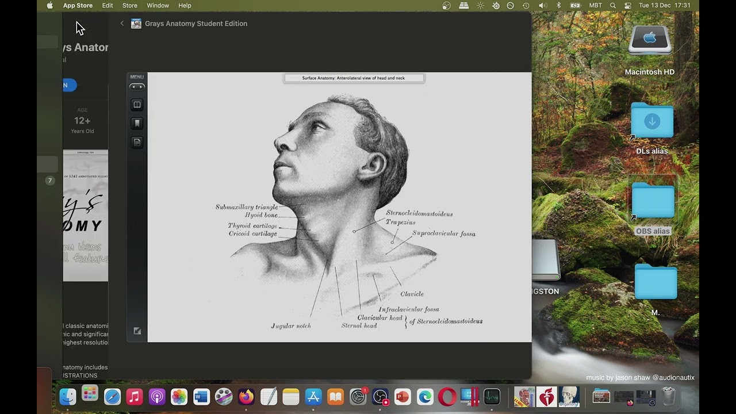
Task: Launch Opera browser from the Dock
Action: pos(447,397)
